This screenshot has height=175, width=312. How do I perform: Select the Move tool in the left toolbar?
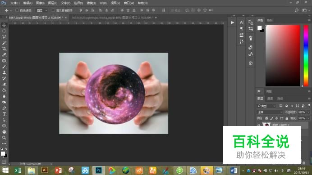[x=4, y=25]
